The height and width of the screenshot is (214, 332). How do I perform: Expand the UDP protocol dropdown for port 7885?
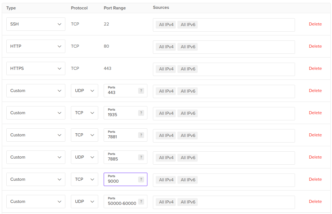coord(84,157)
